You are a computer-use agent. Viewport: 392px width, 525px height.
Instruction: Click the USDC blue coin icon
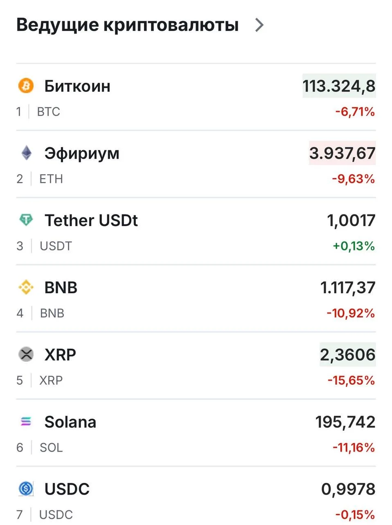coord(26,488)
